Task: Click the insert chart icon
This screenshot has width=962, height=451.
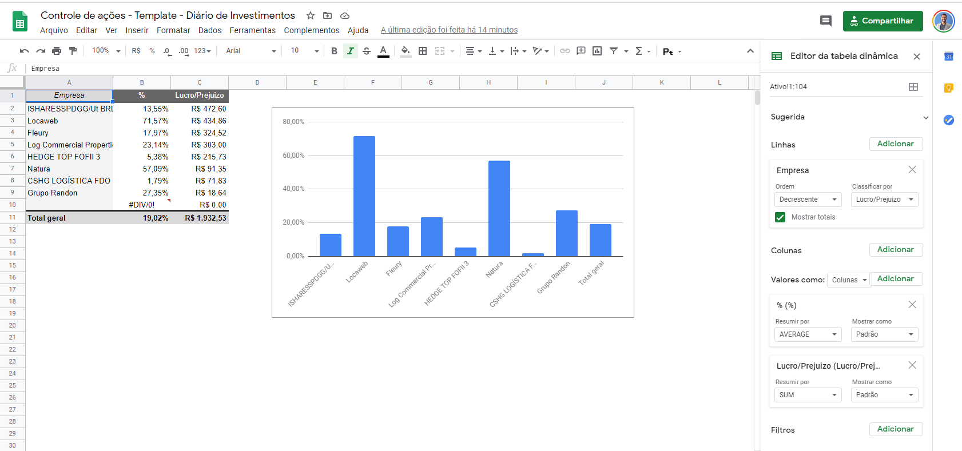Action: 597,51
